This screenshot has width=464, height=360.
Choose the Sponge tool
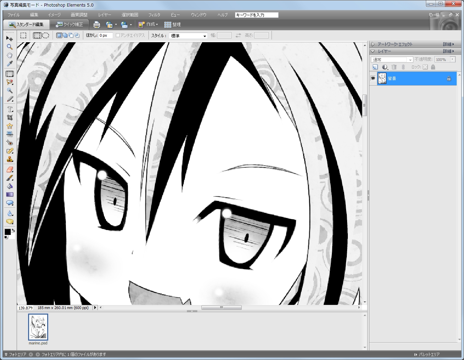(9, 221)
